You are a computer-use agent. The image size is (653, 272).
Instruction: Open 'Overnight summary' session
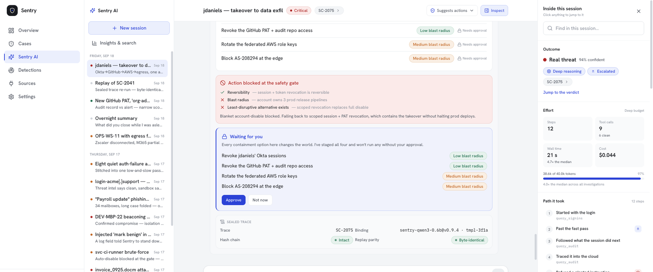pos(127,122)
